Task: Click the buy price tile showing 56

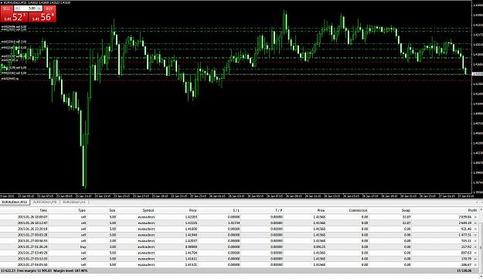Action: coord(43,17)
